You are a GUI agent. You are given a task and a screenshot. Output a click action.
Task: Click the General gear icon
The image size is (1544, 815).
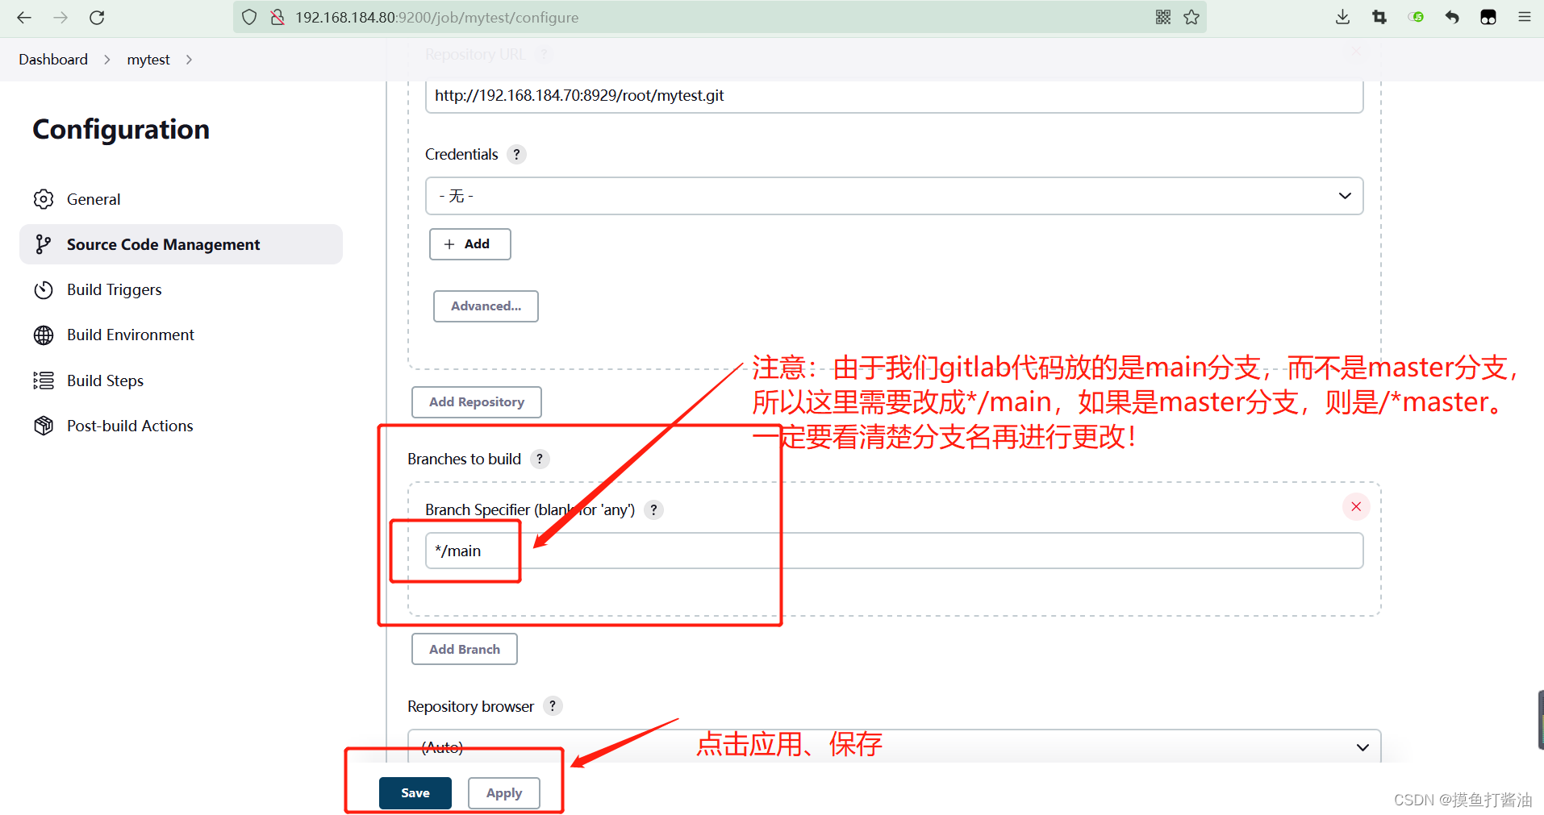[x=44, y=199]
